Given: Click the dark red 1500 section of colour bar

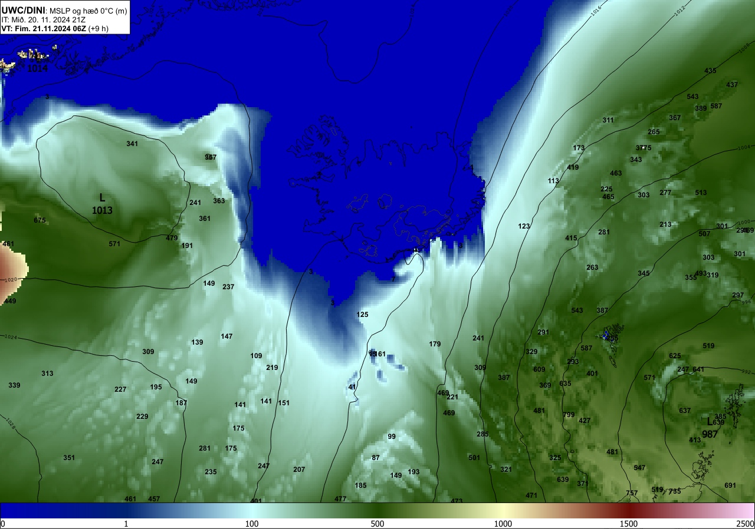Looking at the screenshot, I should pyautogui.click(x=629, y=510).
